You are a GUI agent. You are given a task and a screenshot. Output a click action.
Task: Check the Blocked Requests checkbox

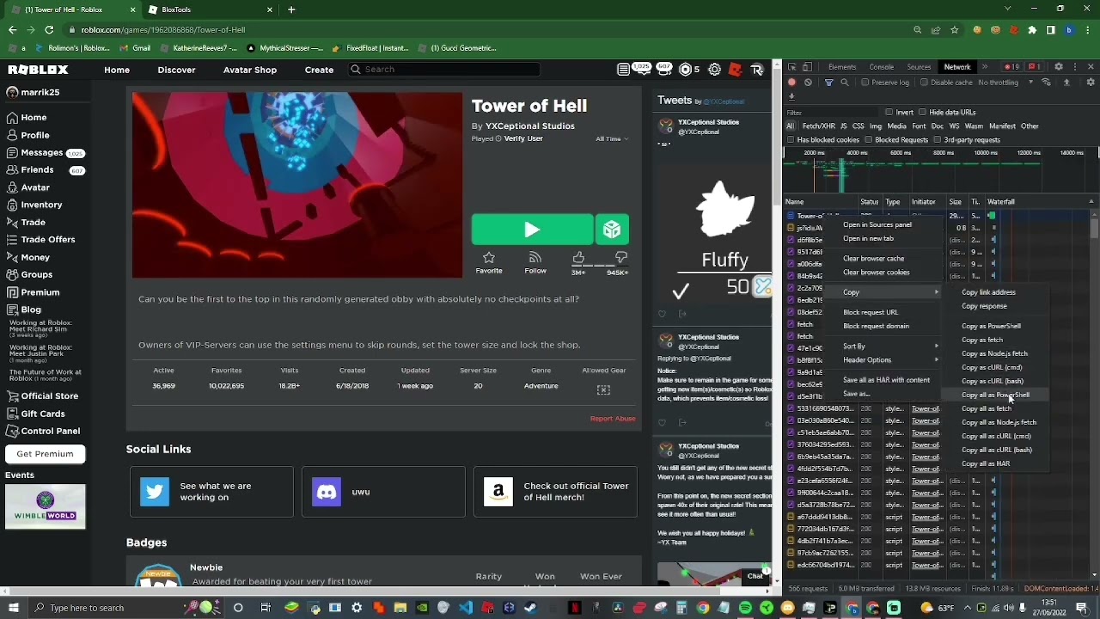pos(869,139)
